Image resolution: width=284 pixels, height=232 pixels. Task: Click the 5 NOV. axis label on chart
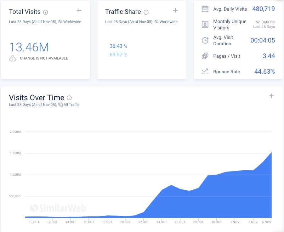[x=267, y=222]
